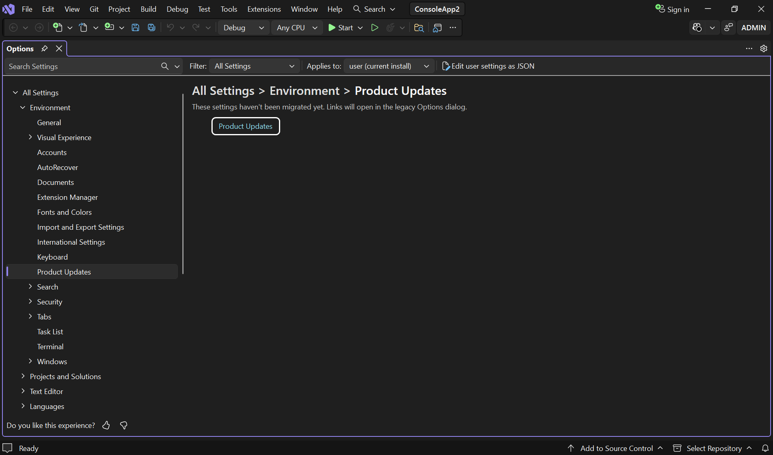Close the Options tab
773x455 pixels.
(x=59, y=48)
